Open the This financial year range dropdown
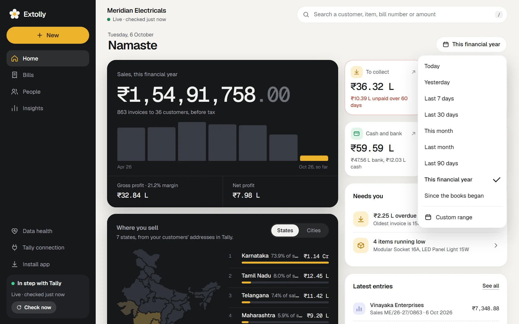Viewport: 519px width, 324px height. tap(471, 45)
